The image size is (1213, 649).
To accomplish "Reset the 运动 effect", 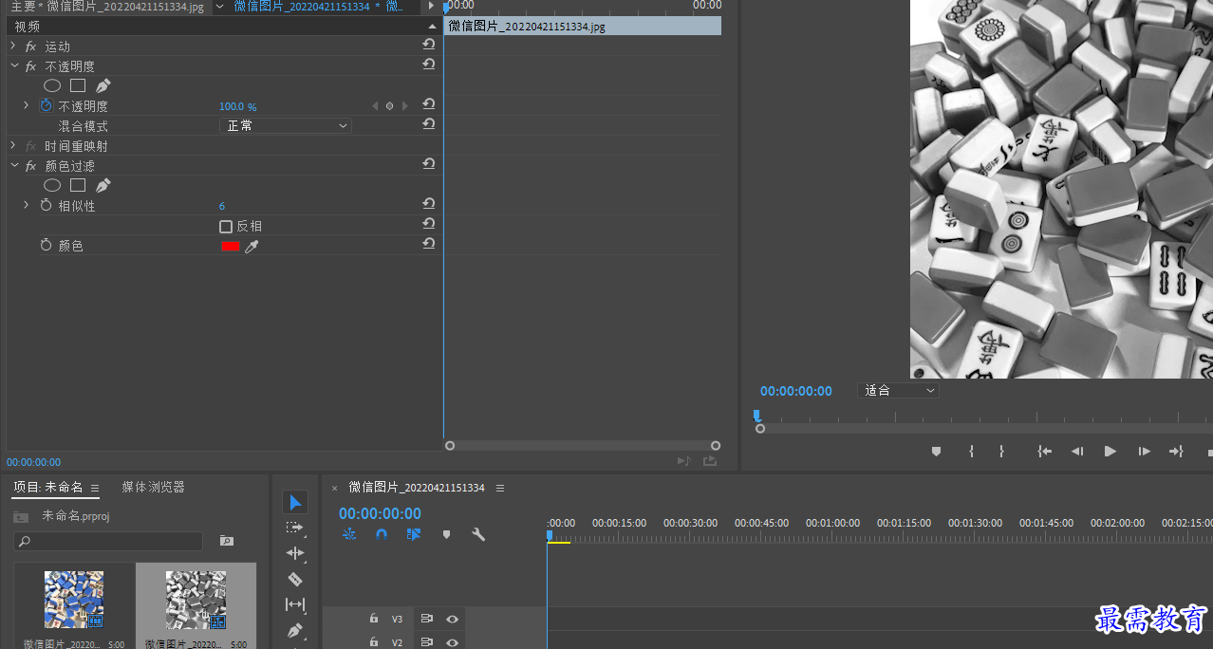I will (x=429, y=45).
